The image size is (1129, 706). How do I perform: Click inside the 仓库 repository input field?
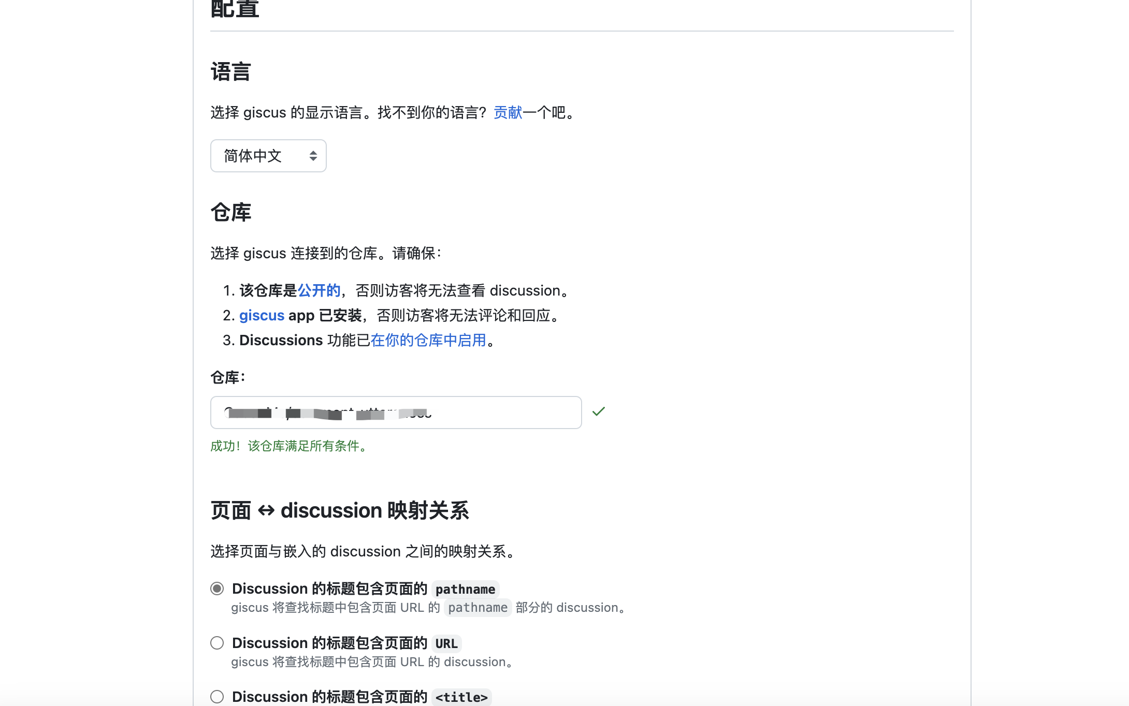[x=396, y=413]
